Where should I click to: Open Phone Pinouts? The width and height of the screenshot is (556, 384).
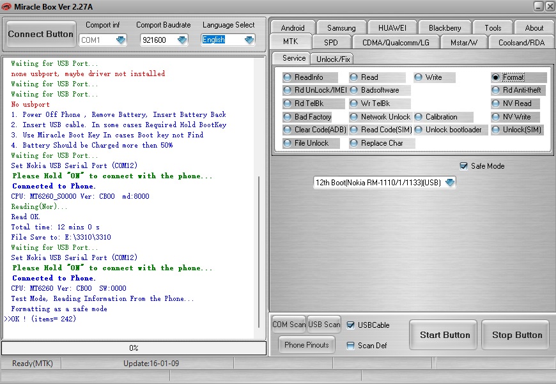306,345
